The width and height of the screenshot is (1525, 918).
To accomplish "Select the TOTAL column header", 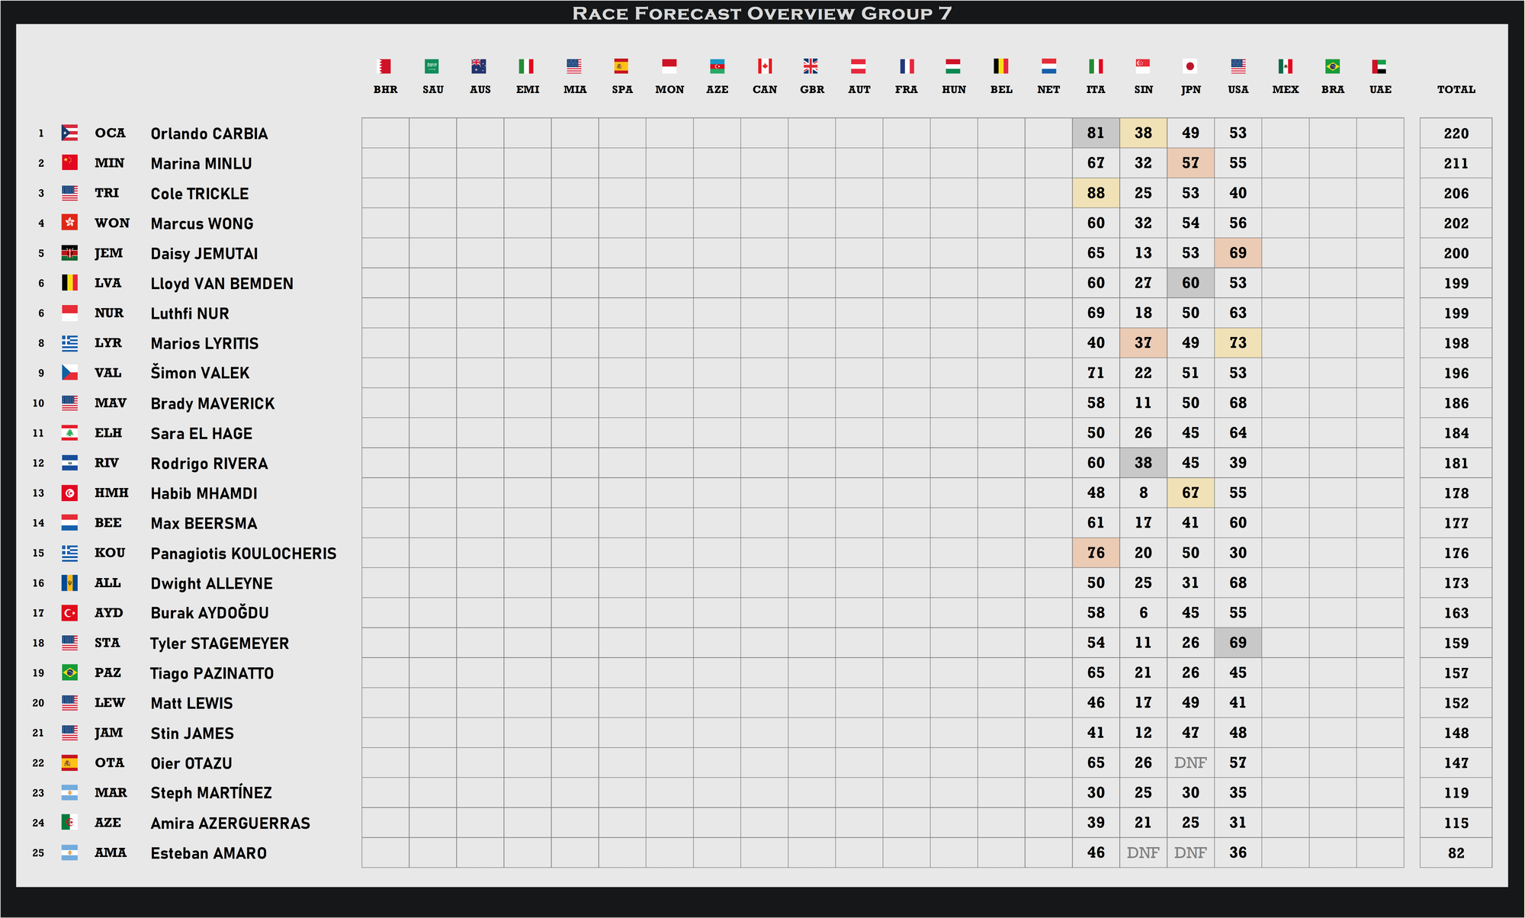I will coord(1456,89).
